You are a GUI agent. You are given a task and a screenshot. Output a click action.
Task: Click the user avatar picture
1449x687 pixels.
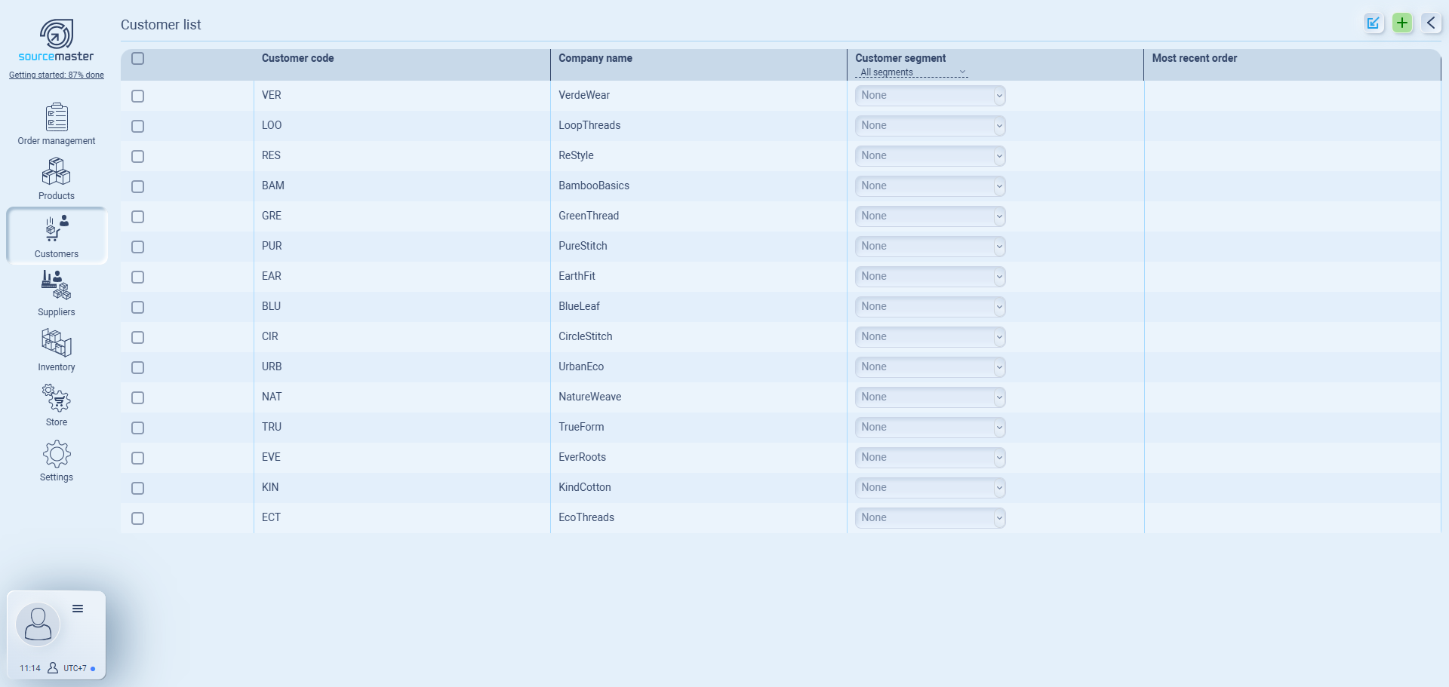(x=38, y=624)
